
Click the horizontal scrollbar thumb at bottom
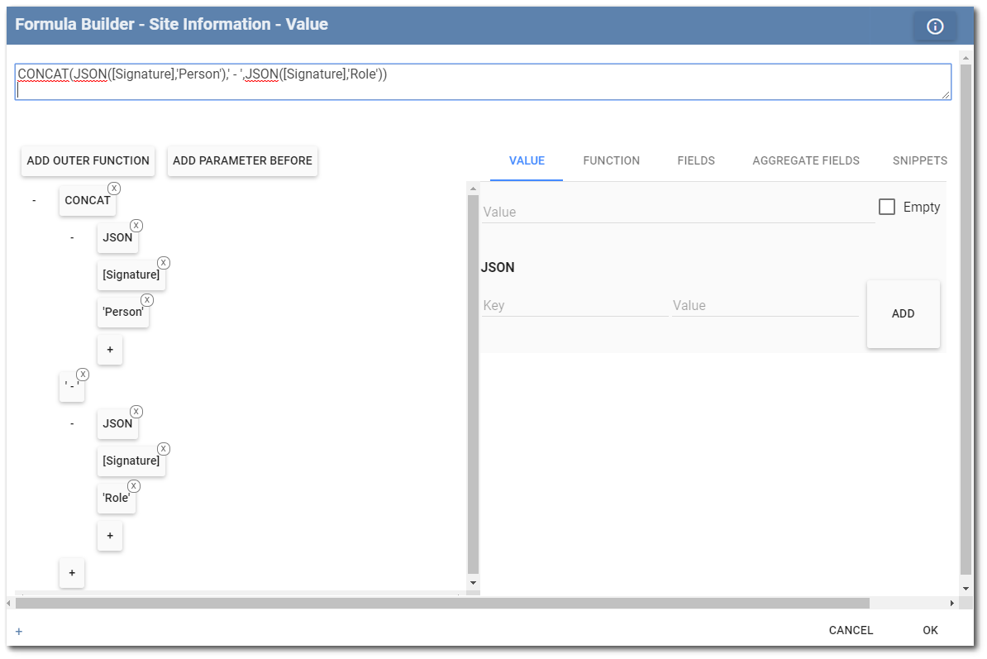point(442,603)
